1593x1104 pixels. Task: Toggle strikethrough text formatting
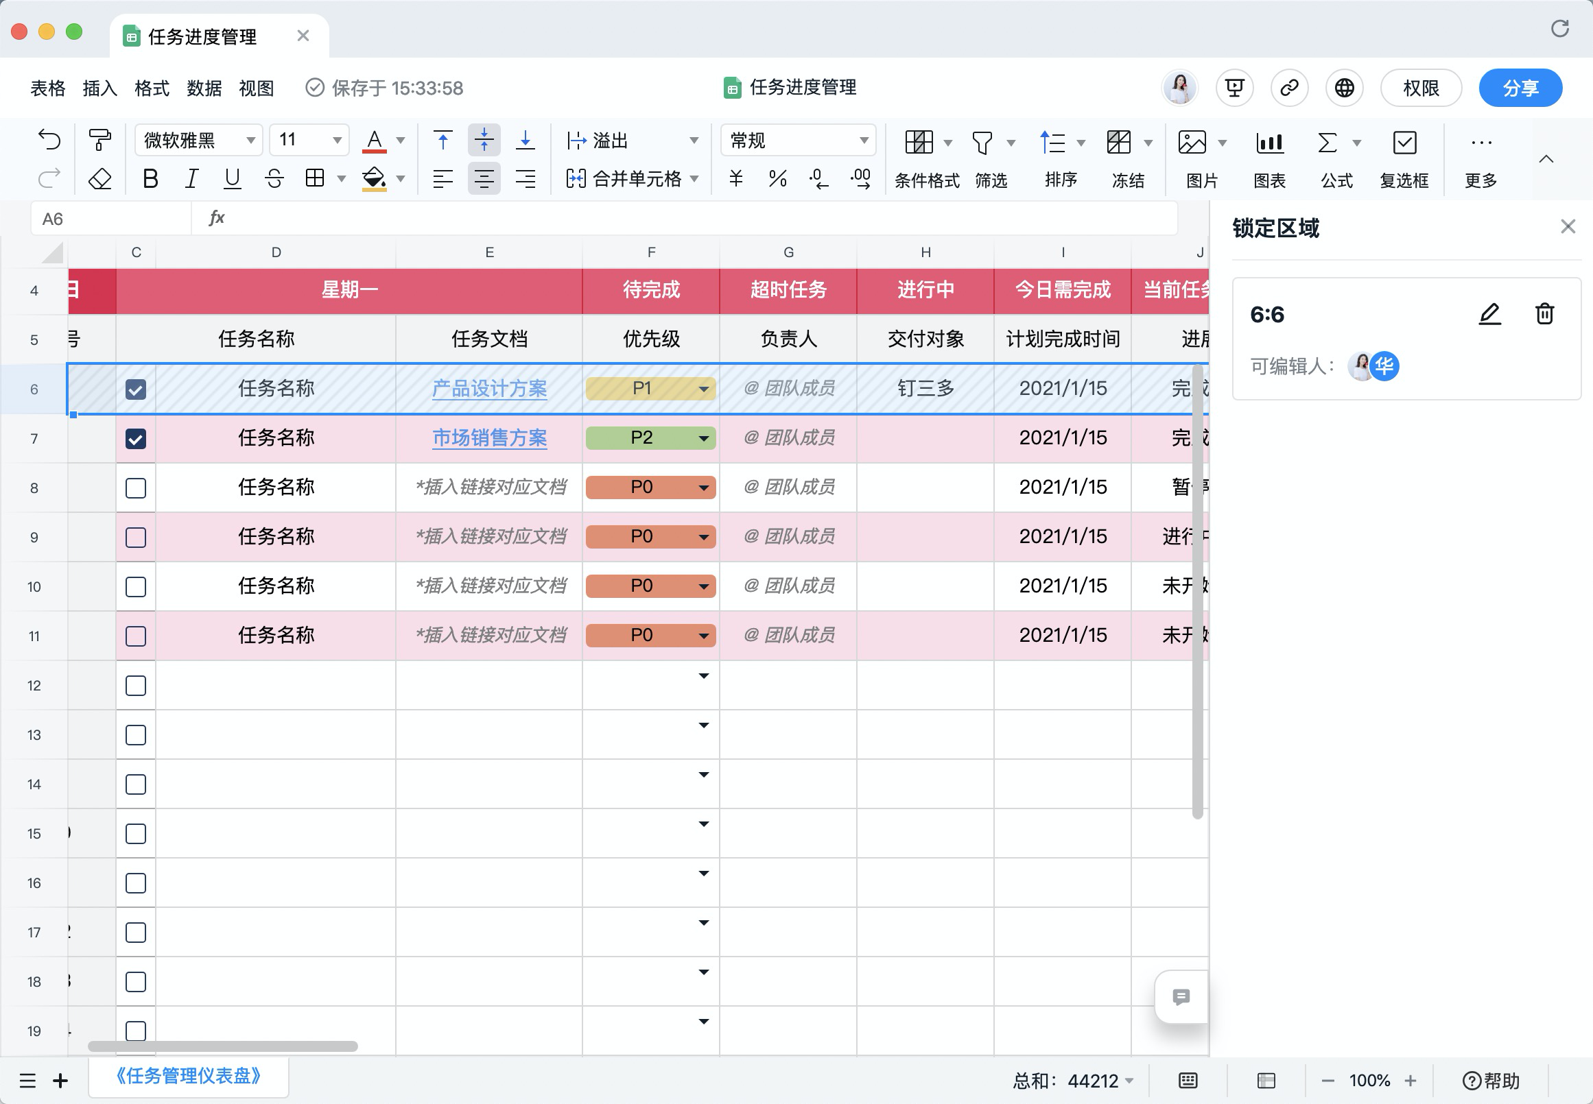274,179
